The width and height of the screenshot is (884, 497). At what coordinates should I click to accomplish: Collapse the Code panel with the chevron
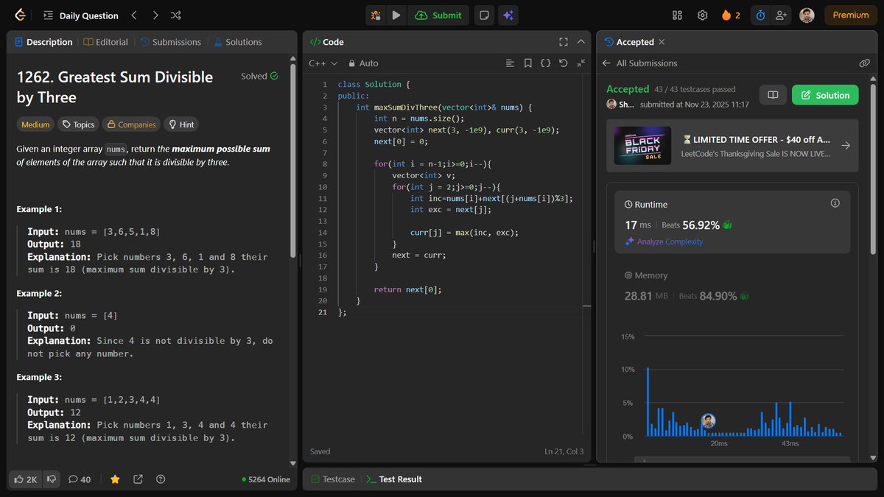tap(581, 41)
